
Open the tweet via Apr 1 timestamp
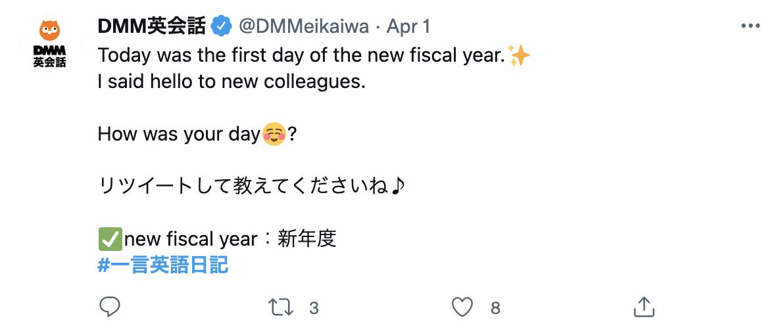tap(408, 26)
